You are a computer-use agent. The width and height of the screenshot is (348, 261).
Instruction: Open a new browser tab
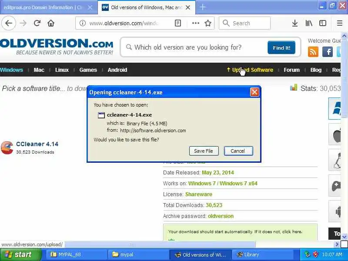coord(202,7)
